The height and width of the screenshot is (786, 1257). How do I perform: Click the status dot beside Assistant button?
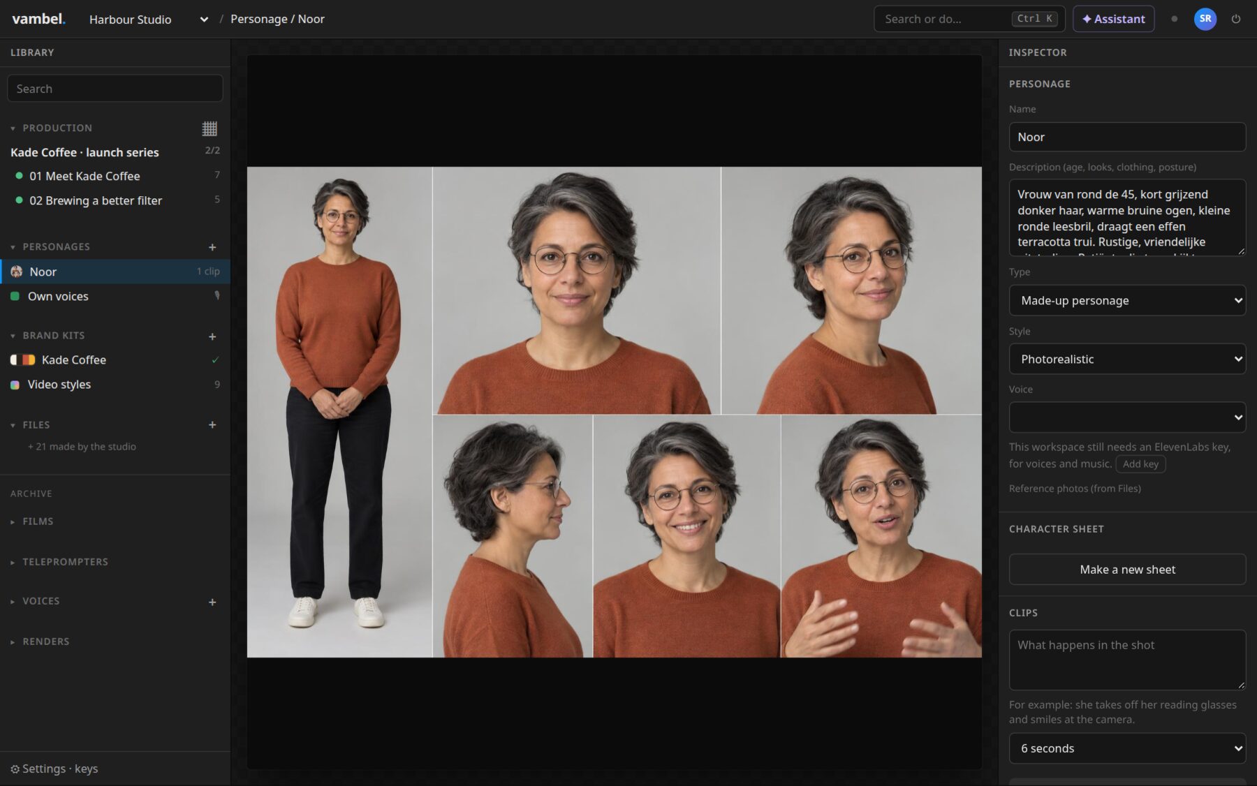coord(1174,19)
